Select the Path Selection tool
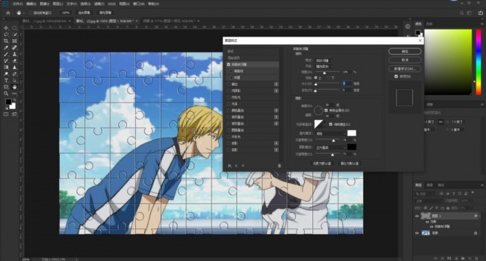 [14, 81]
